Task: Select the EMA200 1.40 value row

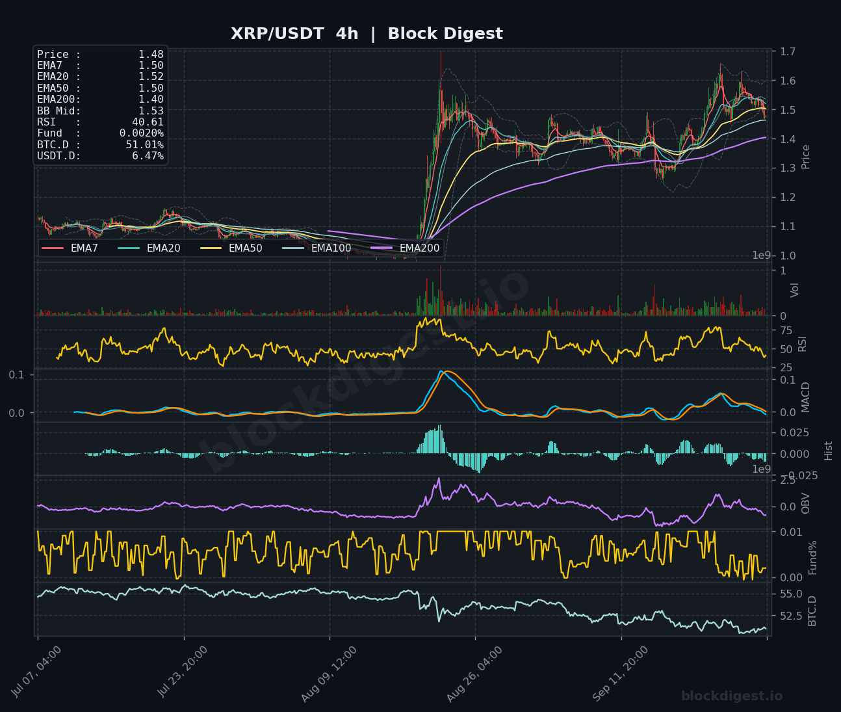Action: [x=100, y=99]
